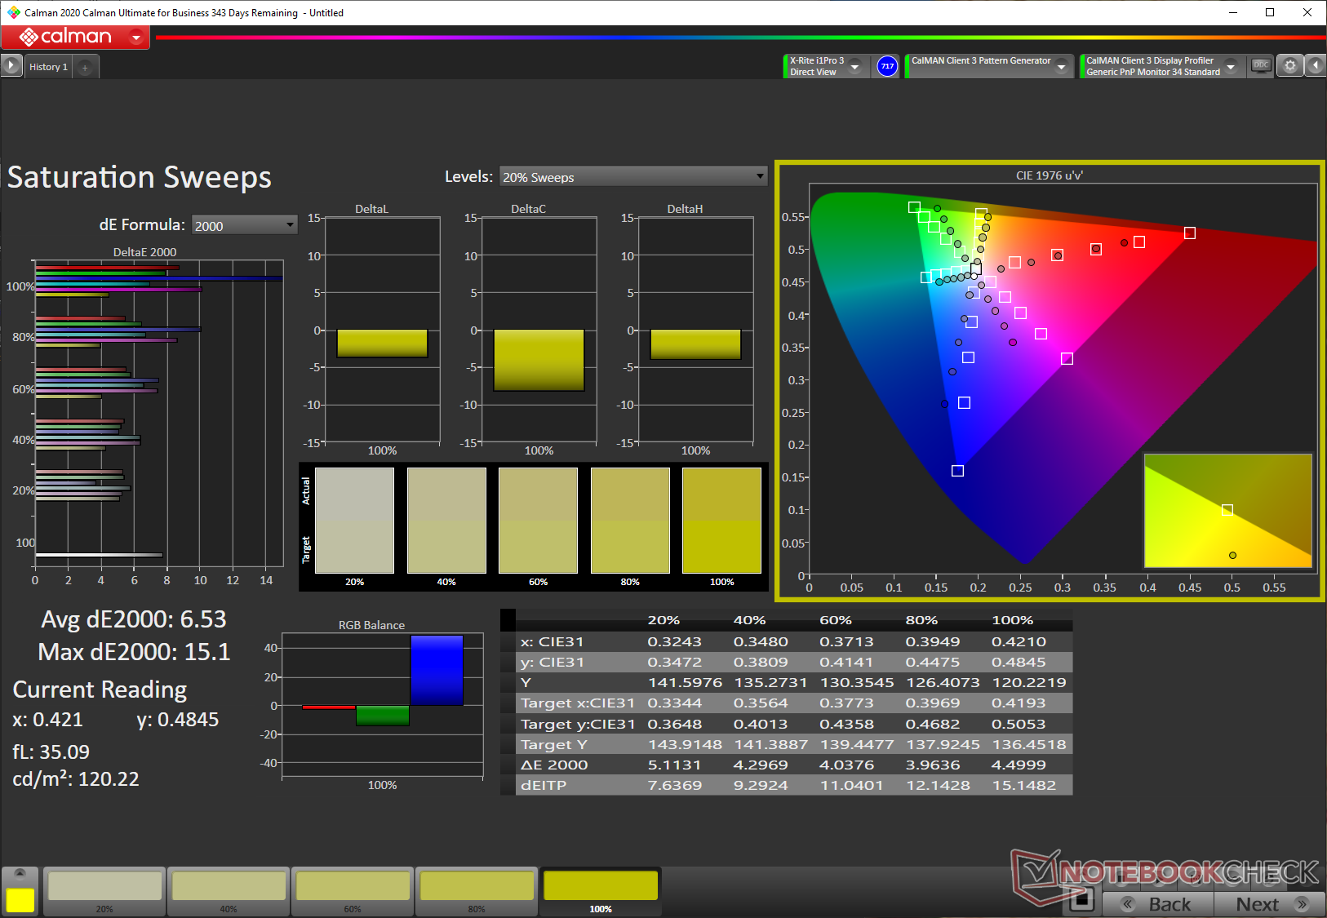The image size is (1327, 918).
Task: Click the settings gear icon
Action: (1289, 66)
